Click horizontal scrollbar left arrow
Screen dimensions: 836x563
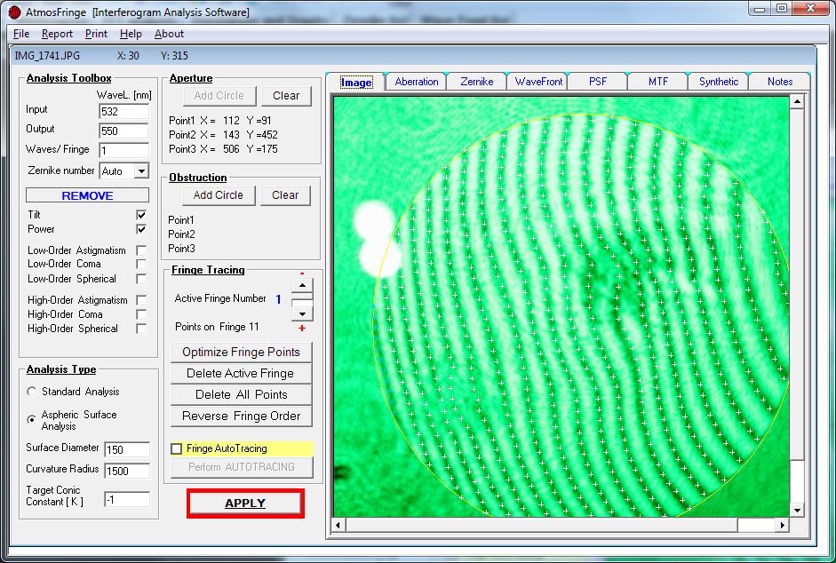(338, 525)
